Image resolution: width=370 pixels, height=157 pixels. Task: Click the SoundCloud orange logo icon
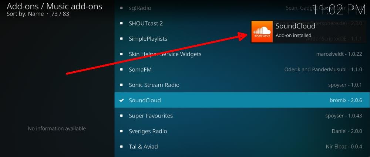262,32
